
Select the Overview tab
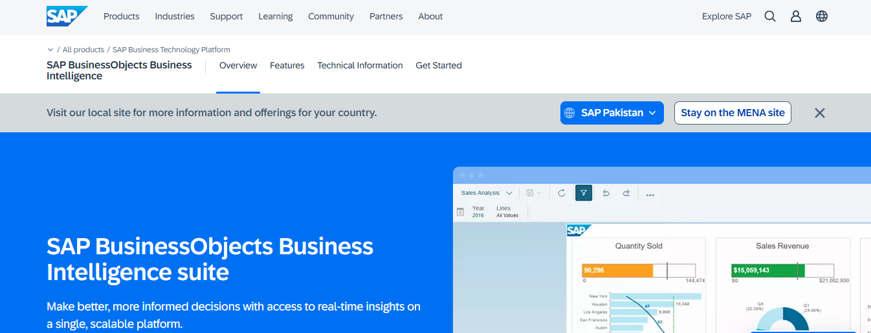238,65
